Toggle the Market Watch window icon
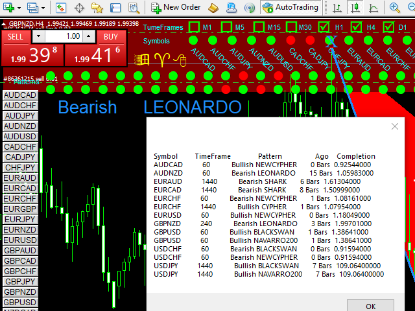The height and width of the screenshot is (311, 415). click(x=60, y=8)
